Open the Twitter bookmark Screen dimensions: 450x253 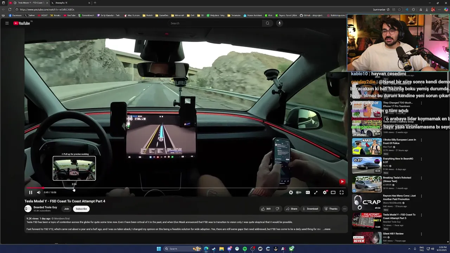pos(30,15)
